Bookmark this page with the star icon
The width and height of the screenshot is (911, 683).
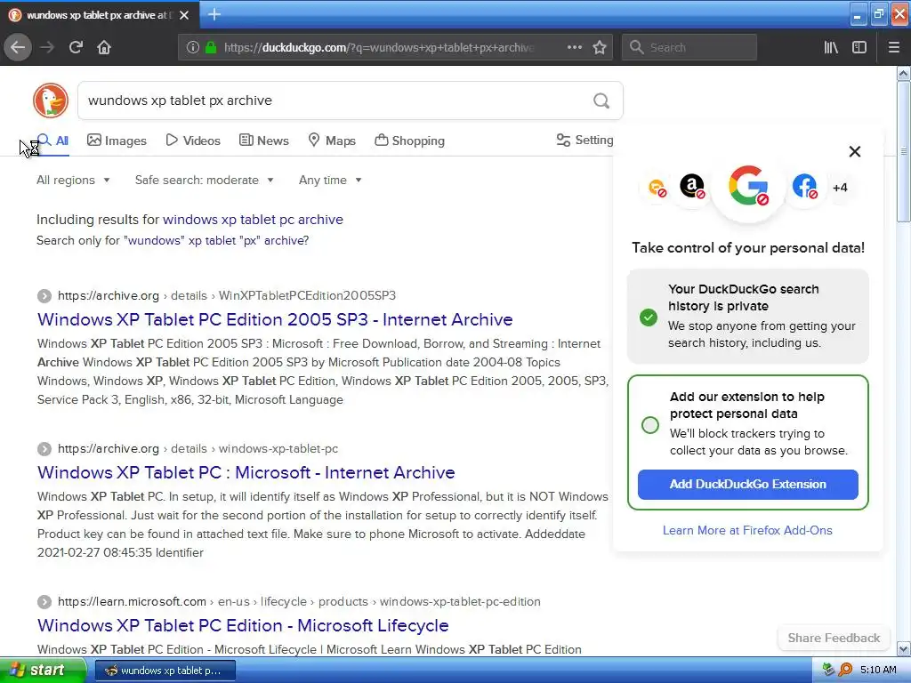[x=600, y=47]
